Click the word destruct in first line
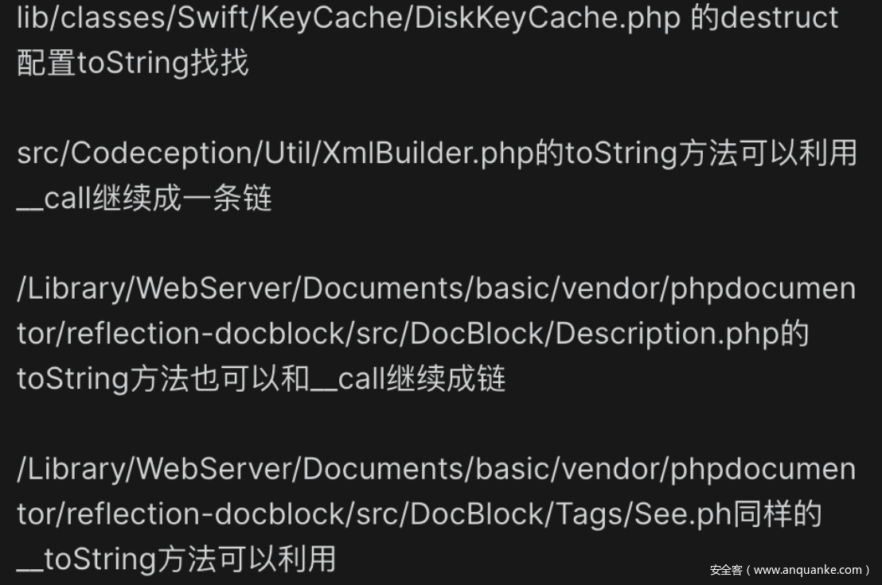 779,17
